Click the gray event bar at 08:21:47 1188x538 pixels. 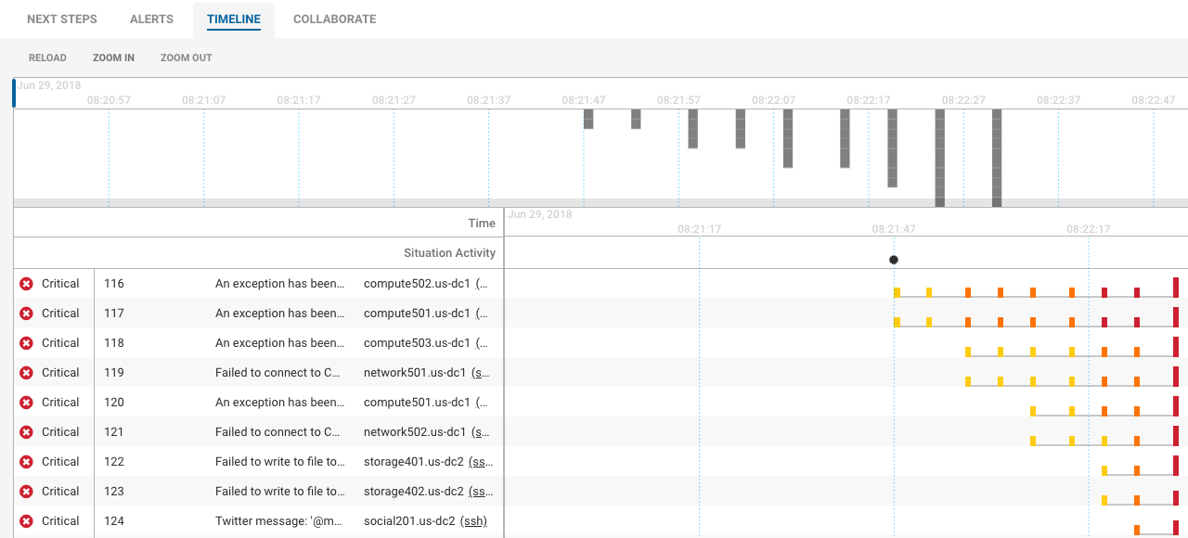588,119
